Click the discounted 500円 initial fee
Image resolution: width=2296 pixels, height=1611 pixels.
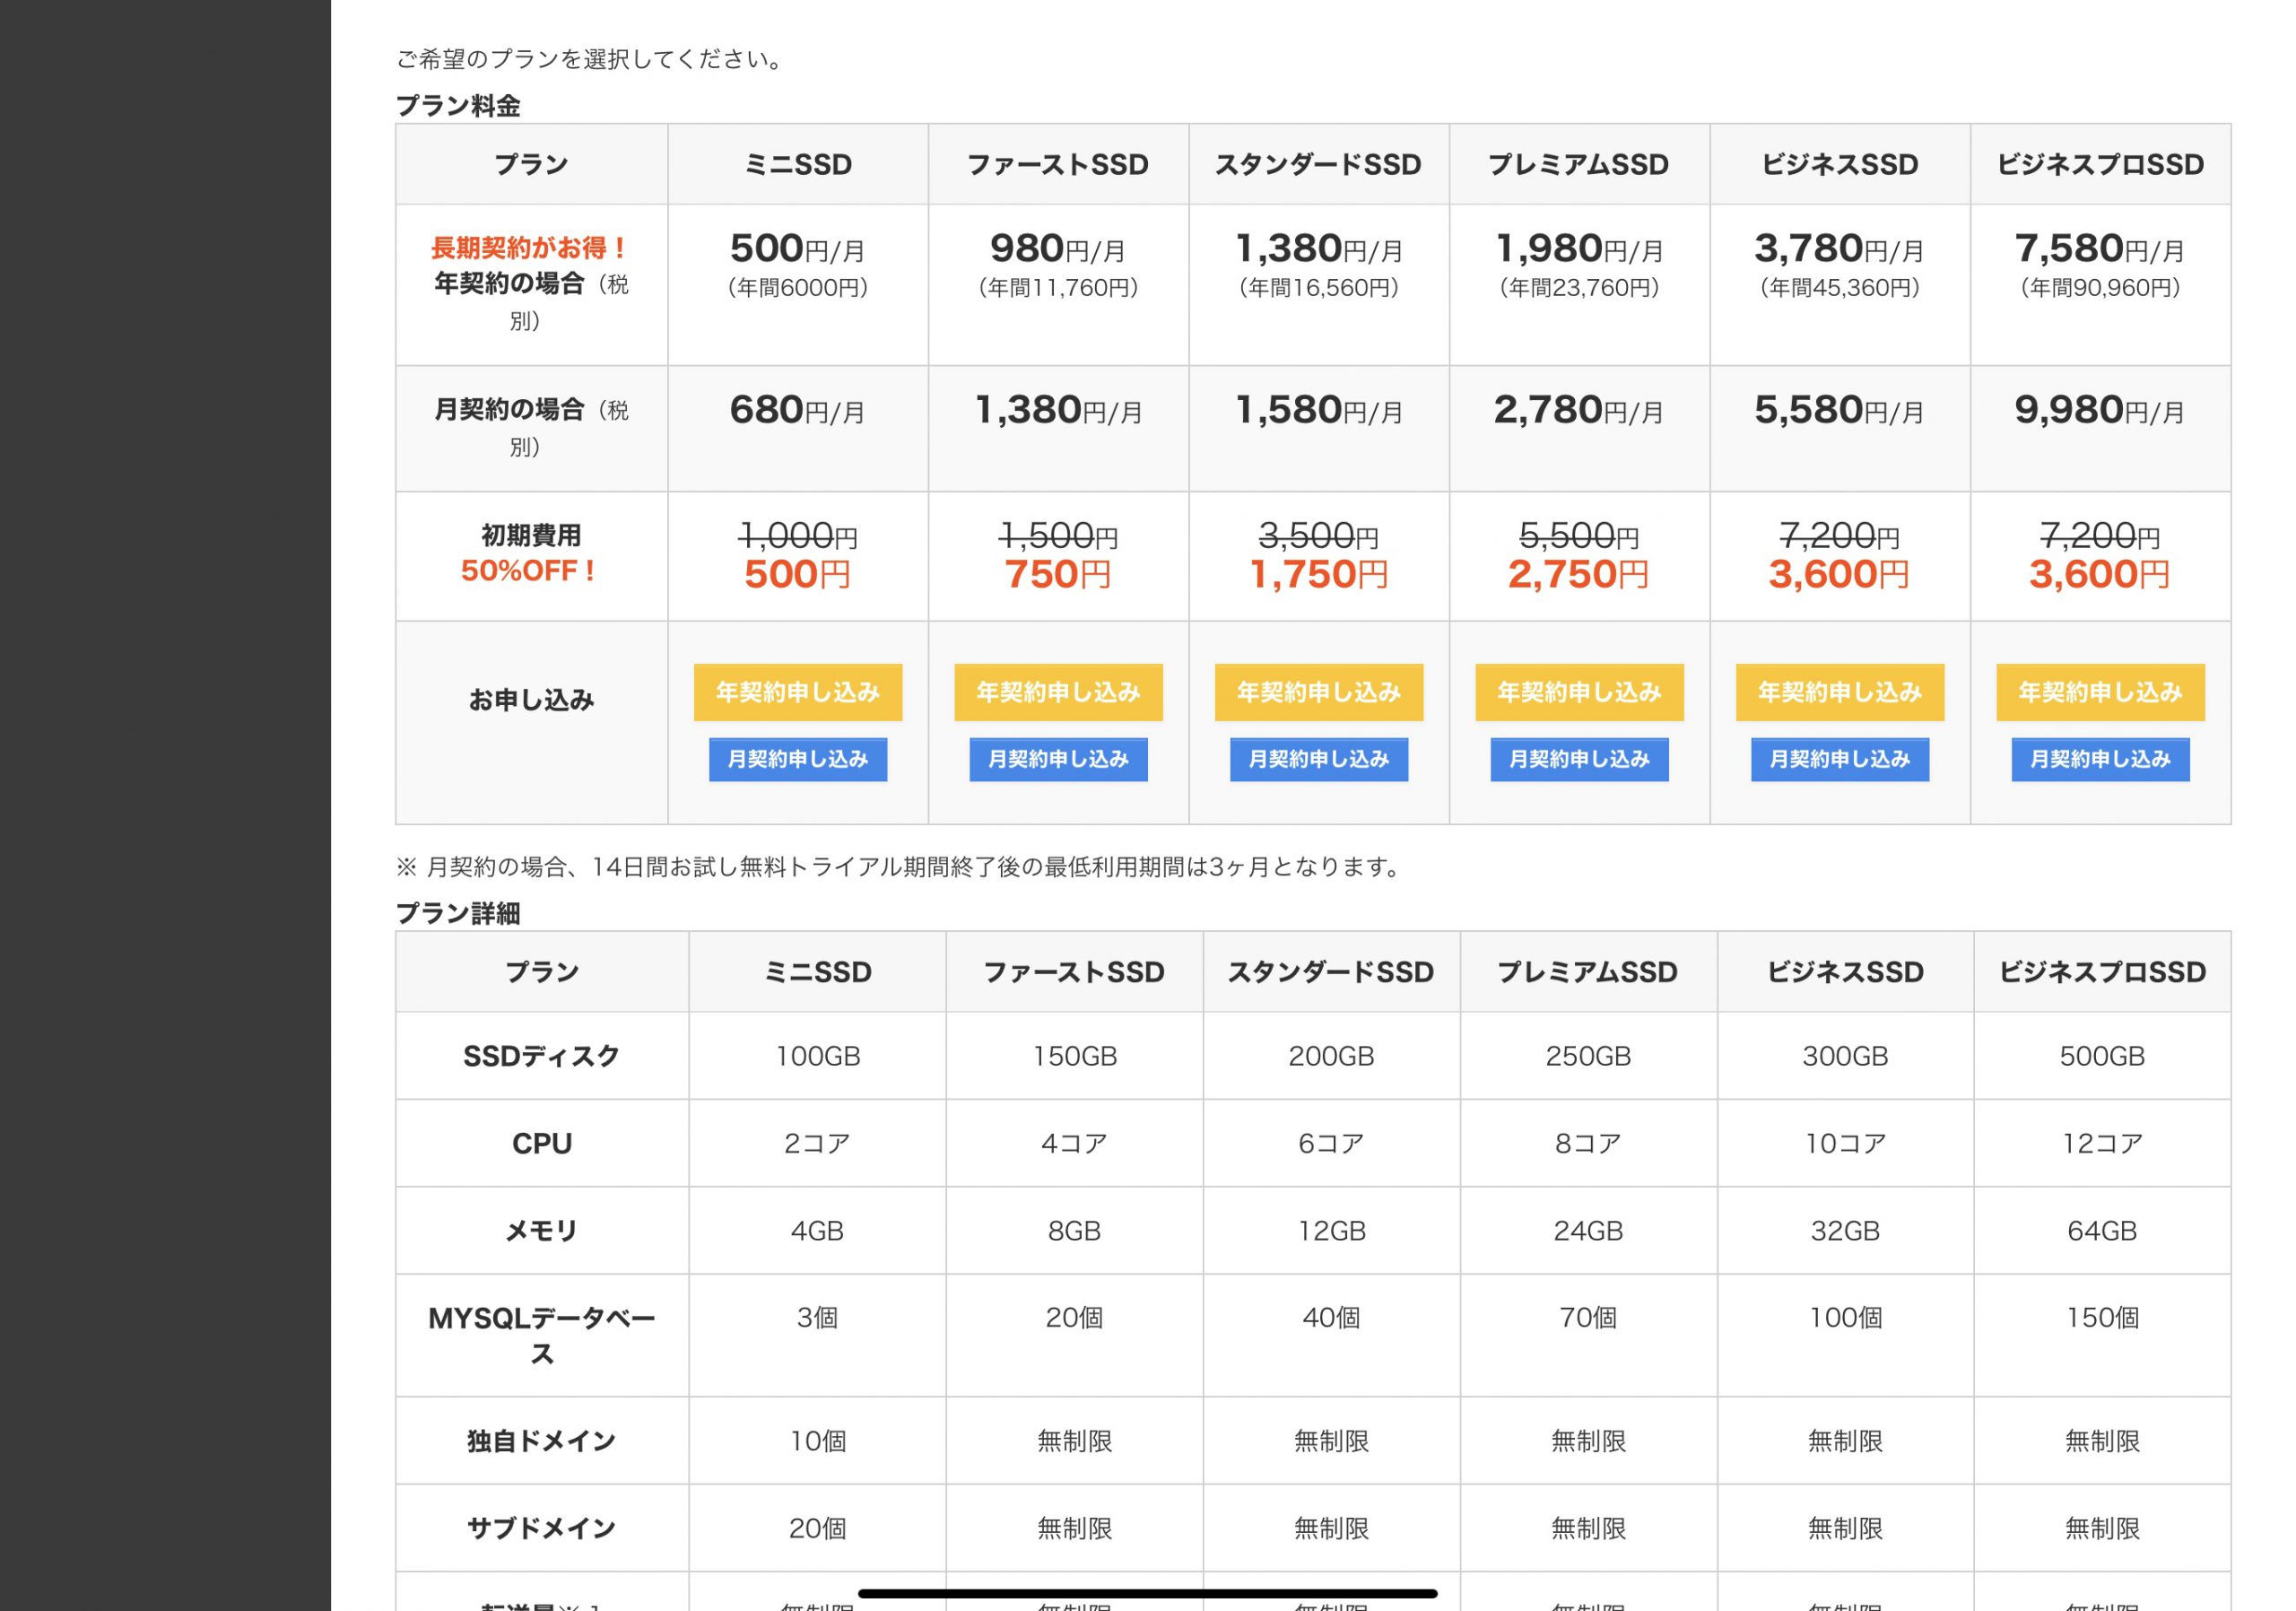[x=798, y=574]
